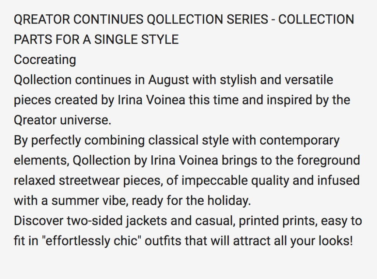Click the word contemporary
The image size is (377, 279).
pyautogui.click(x=299, y=141)
